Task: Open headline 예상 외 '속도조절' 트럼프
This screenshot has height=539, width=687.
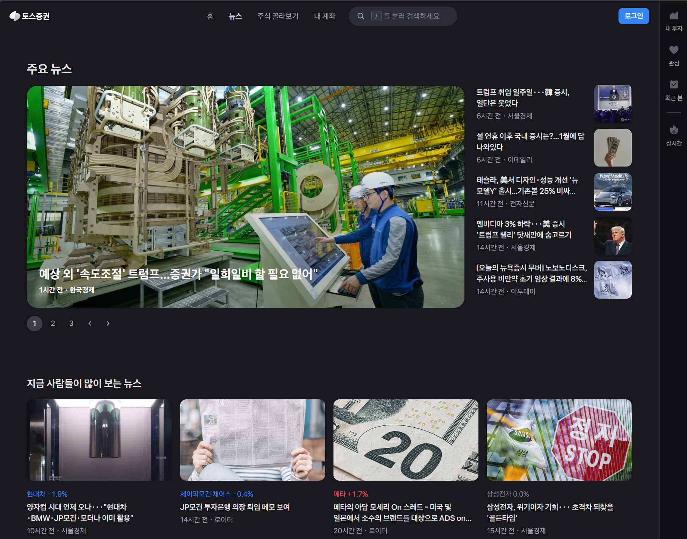Action: [x=178, y=274]
